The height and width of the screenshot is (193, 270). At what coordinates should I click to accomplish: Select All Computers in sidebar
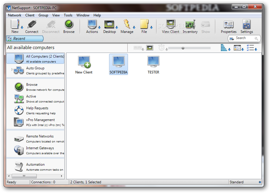point(36,58)
